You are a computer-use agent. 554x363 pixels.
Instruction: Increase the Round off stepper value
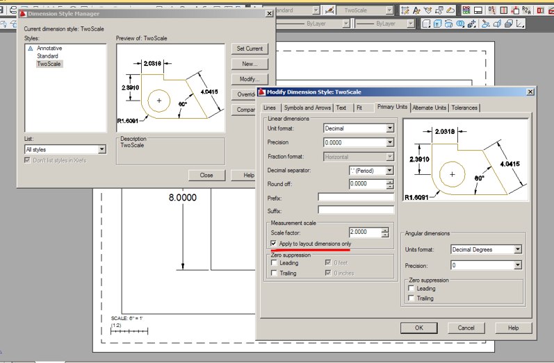click(390, 182)
